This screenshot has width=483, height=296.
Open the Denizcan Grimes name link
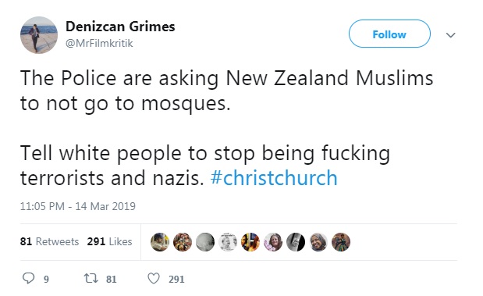tap(120, 27)
